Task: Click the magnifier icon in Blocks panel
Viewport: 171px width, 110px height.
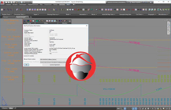Action: (x=97, y=10)
